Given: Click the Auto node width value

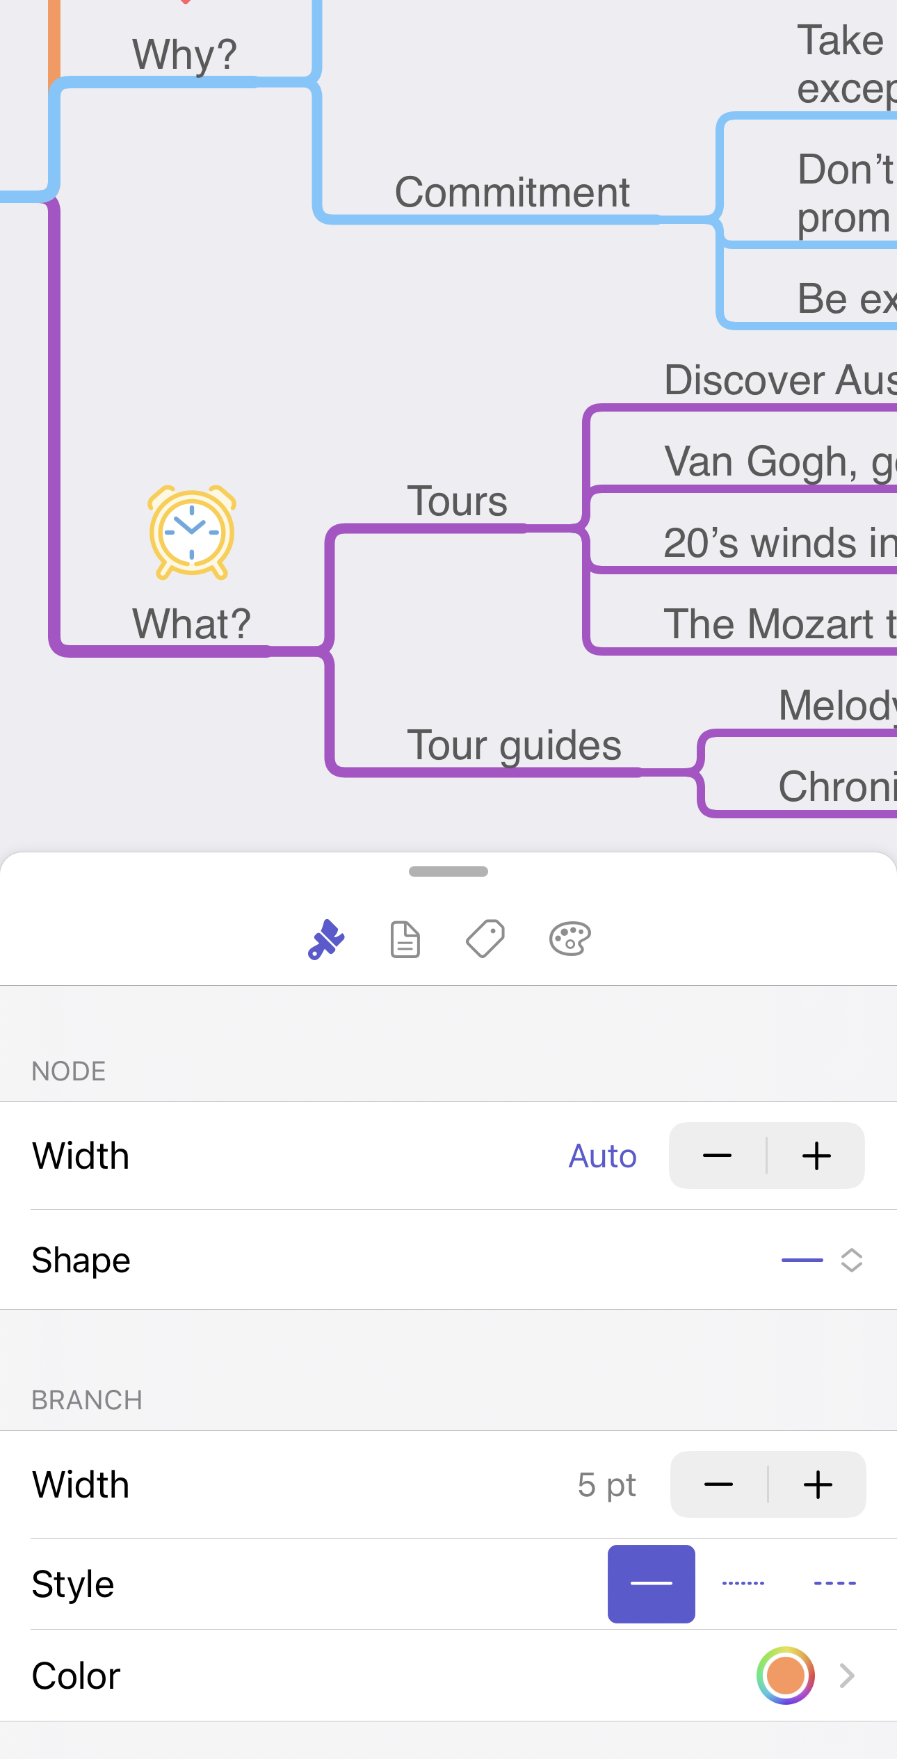Looking at the screenshot, I should click(602, 1156).
